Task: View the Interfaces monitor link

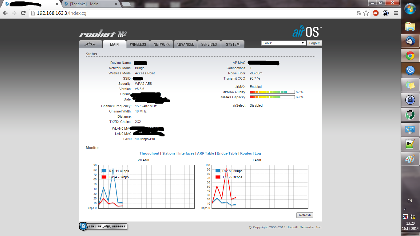Action: pyautogui.click(x=186, y=153)
